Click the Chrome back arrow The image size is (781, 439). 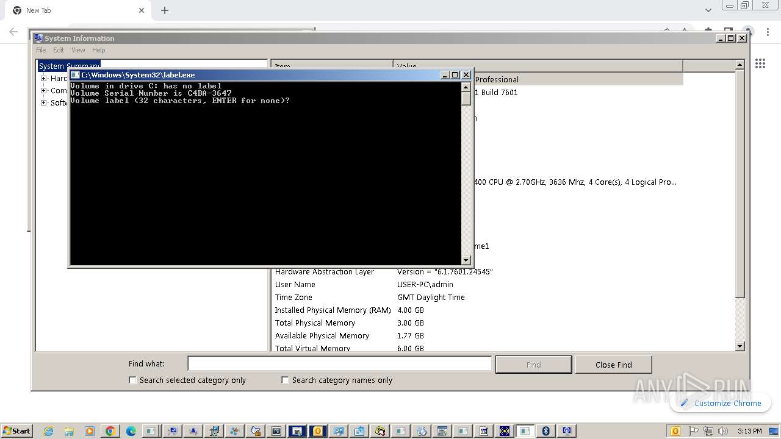[13, 32]
